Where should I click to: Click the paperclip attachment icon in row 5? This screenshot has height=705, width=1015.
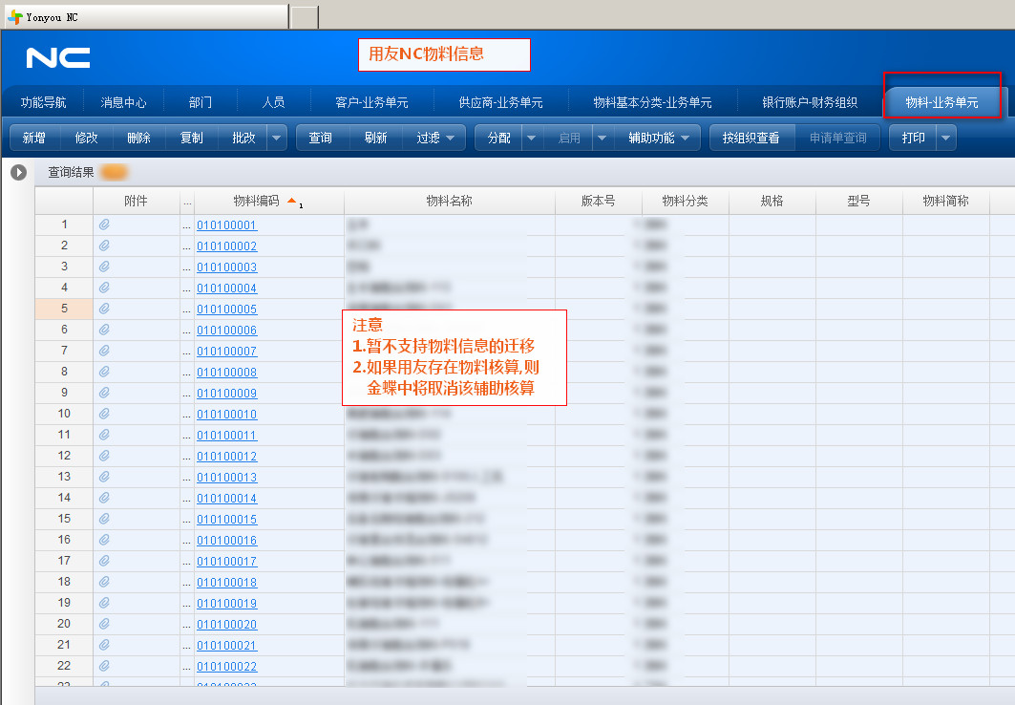point(104,309)
